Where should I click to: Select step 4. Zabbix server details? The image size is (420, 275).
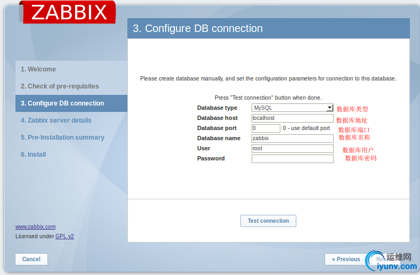(x=71, y=120)
